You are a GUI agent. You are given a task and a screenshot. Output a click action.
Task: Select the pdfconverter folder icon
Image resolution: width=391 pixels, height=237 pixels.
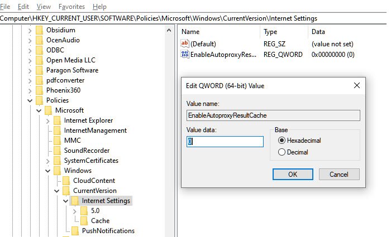pos(40,80)
